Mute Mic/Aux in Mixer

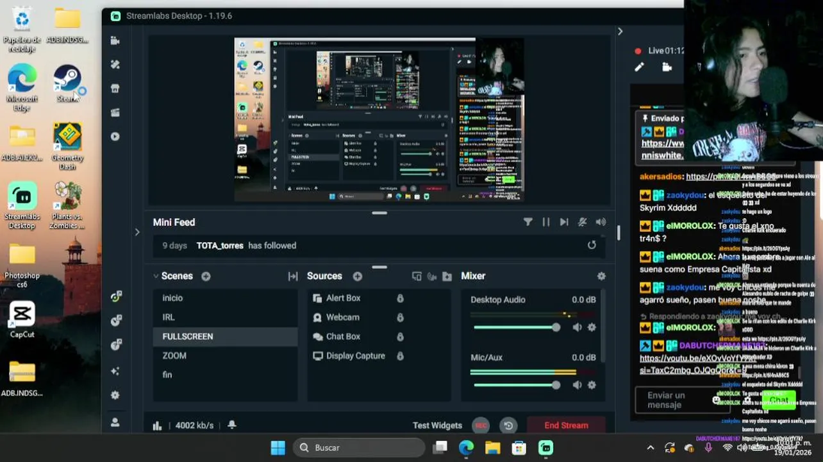click(577, 385)
